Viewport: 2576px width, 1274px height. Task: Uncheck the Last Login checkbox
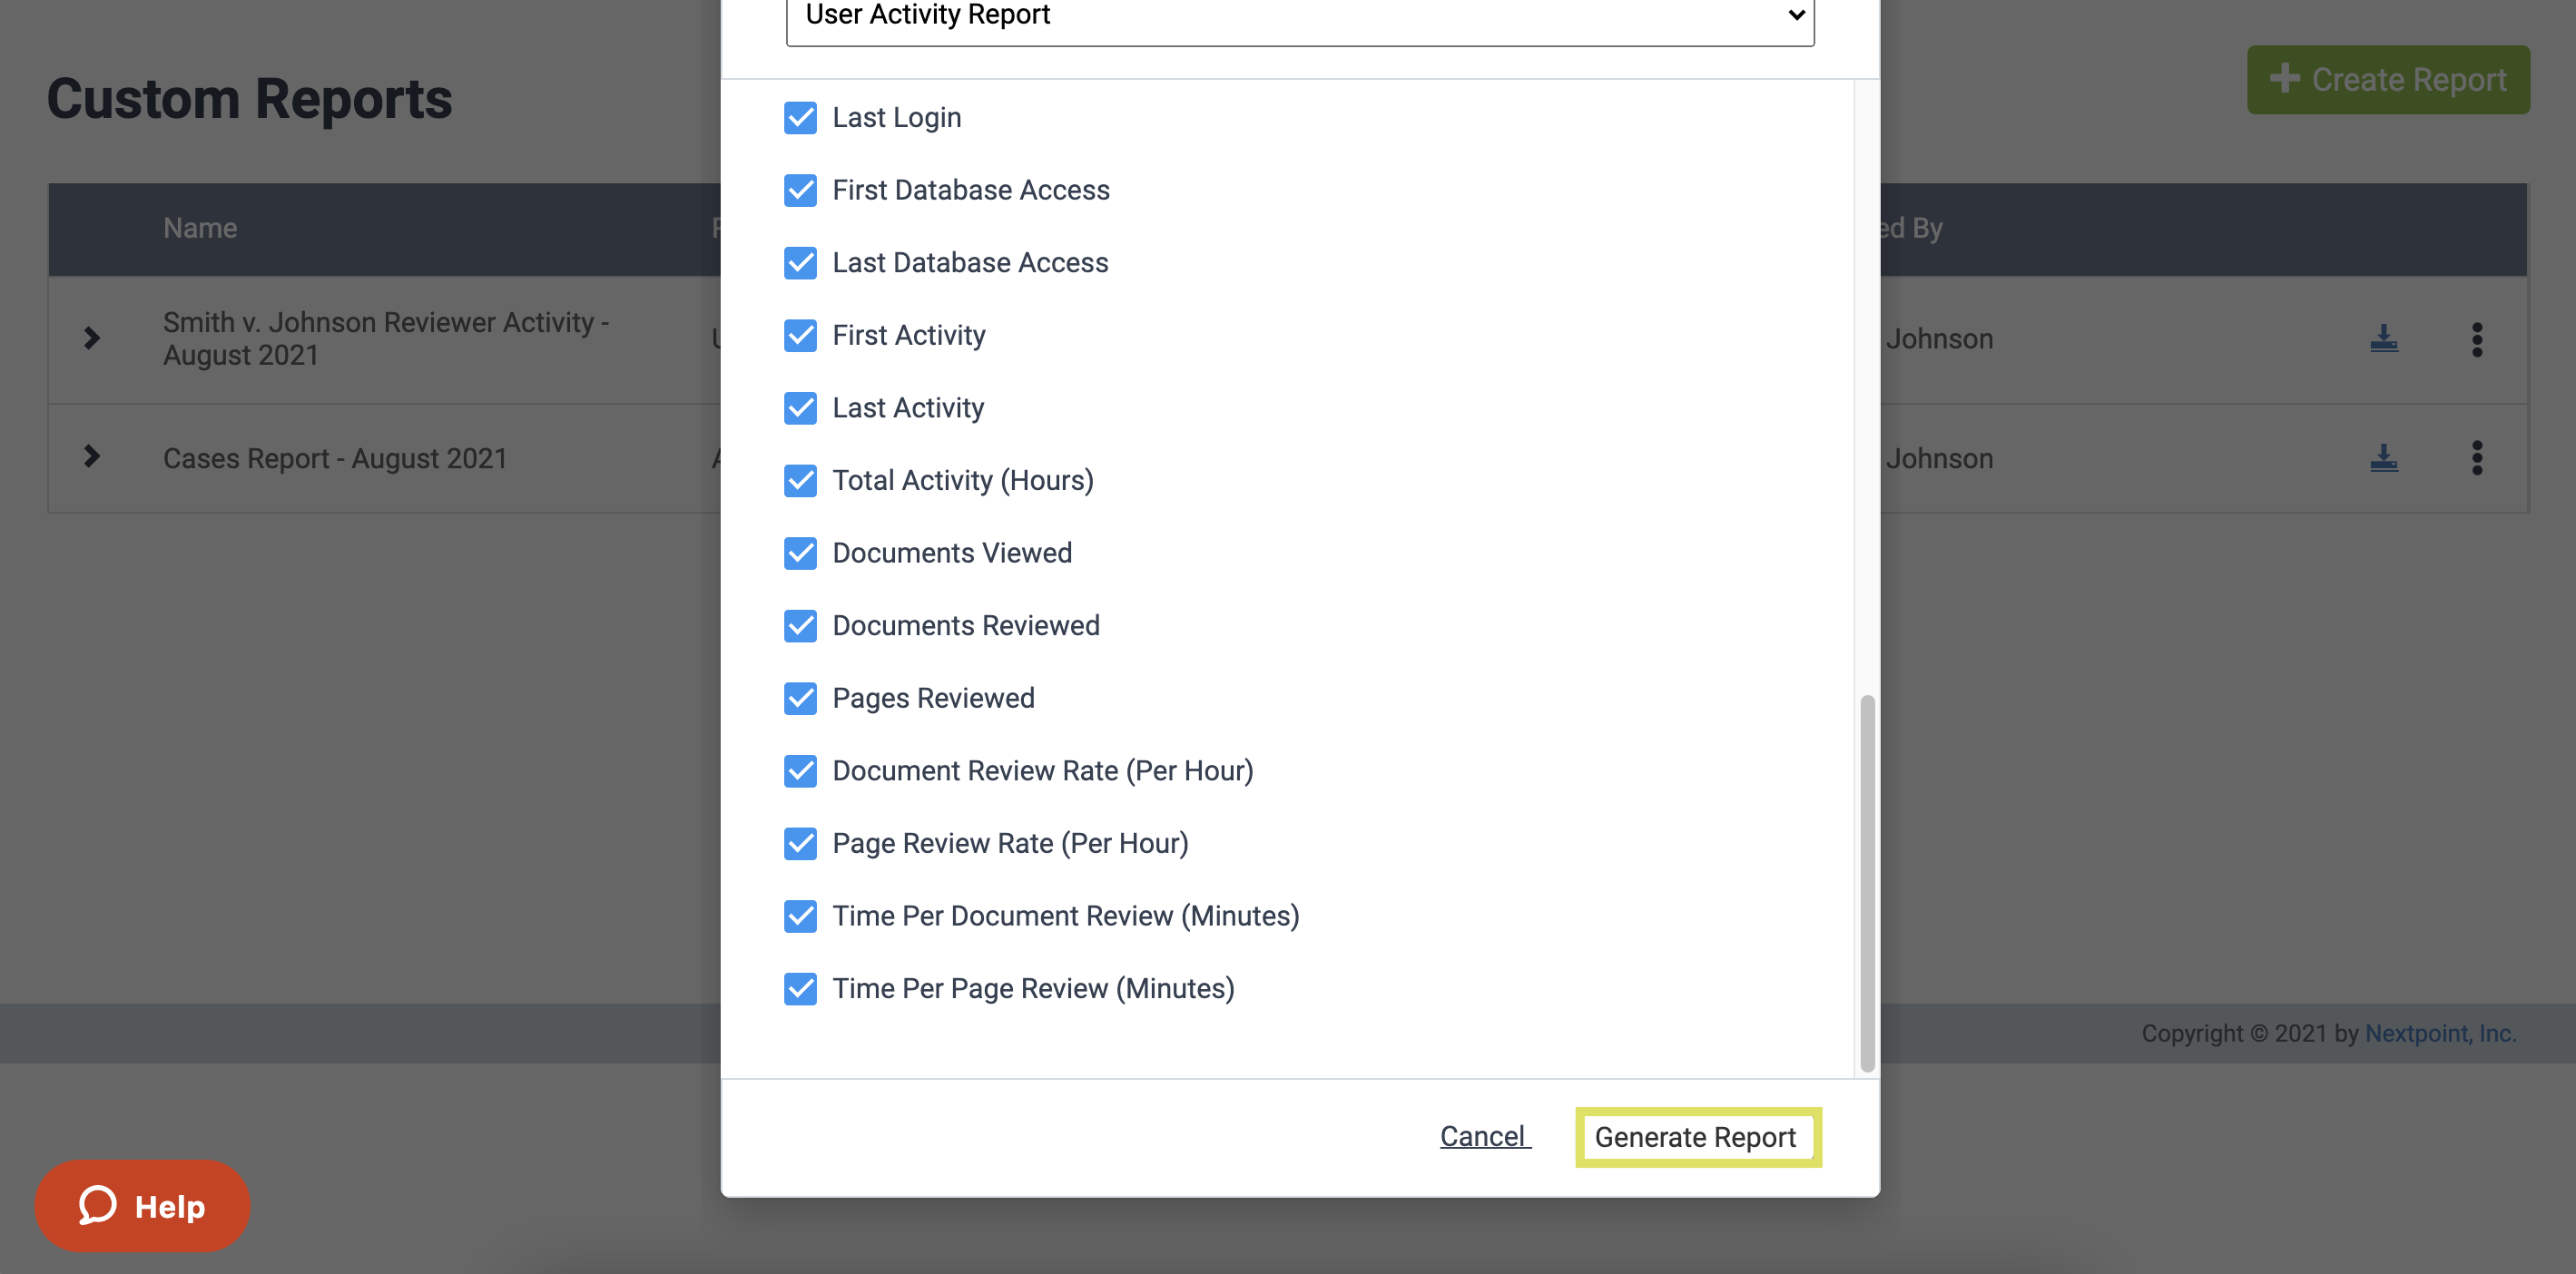(800, 118)
